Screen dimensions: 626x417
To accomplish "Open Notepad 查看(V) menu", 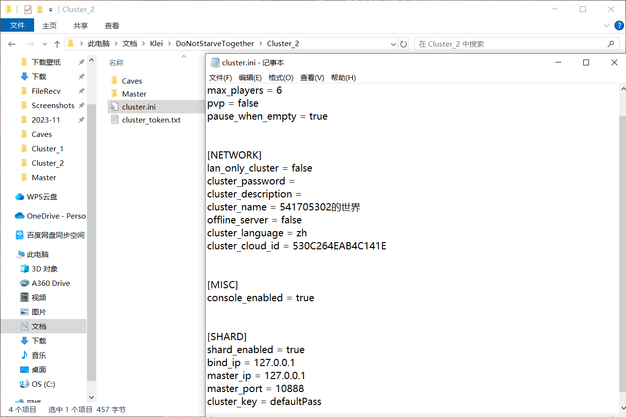I will pyautogui.click(x=312, y=77).
